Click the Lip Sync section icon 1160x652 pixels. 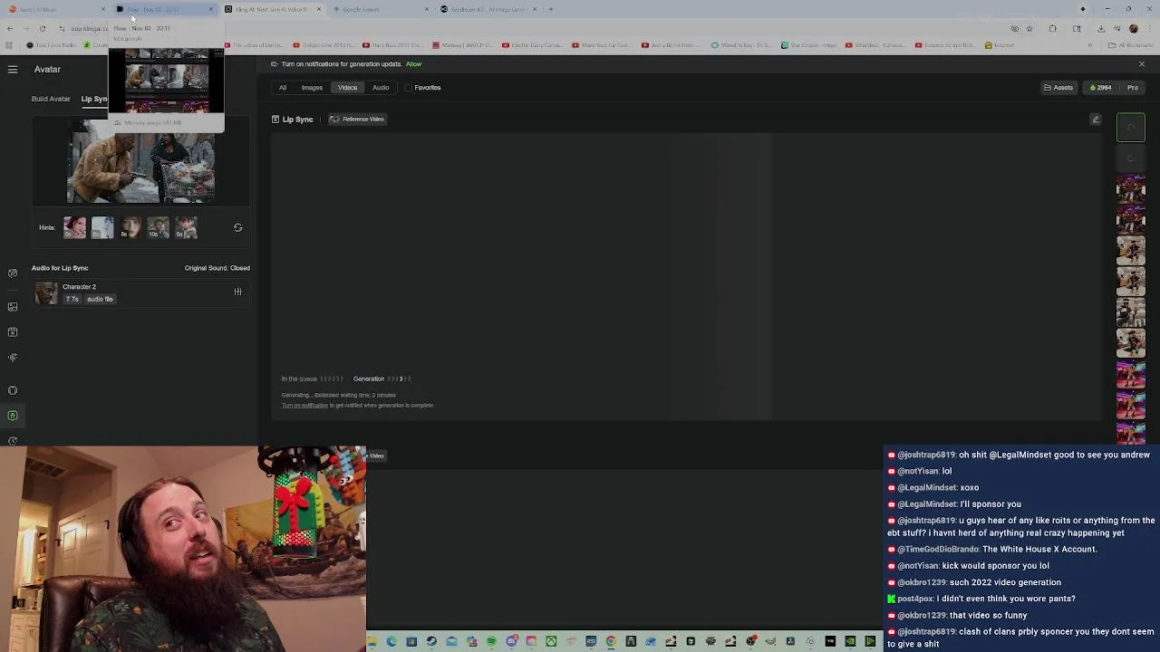click(275, 120)
